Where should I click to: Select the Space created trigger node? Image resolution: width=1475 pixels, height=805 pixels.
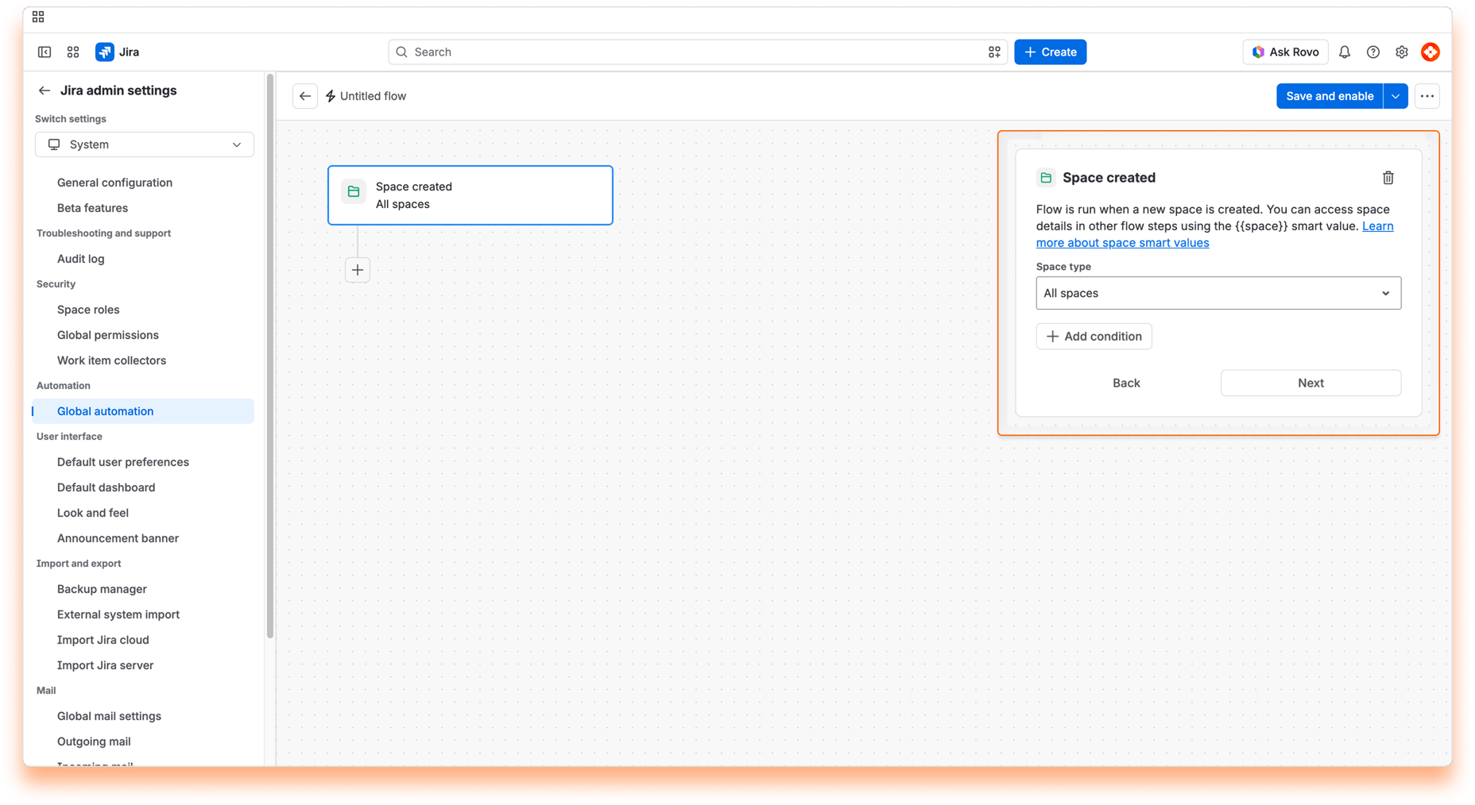[x=470, y=195]
